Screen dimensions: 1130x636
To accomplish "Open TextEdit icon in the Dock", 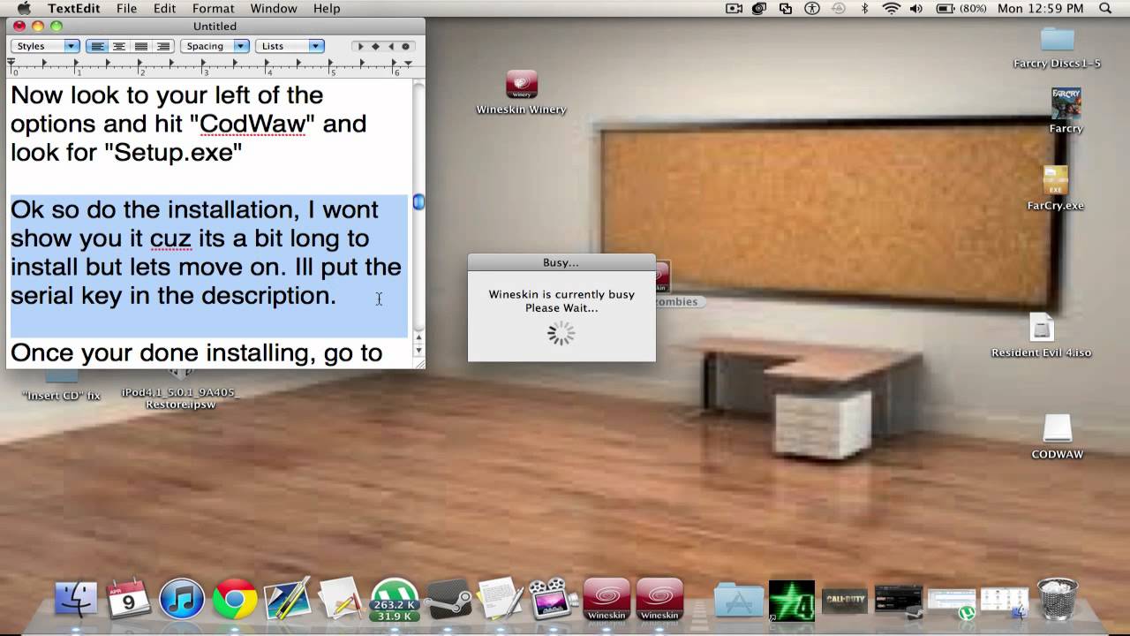I will (x=501, y=599).
